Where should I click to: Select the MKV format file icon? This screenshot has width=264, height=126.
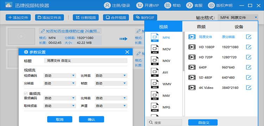pos(155,61)
